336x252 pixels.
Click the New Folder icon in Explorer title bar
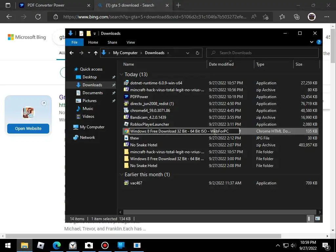tap(89, 33)
